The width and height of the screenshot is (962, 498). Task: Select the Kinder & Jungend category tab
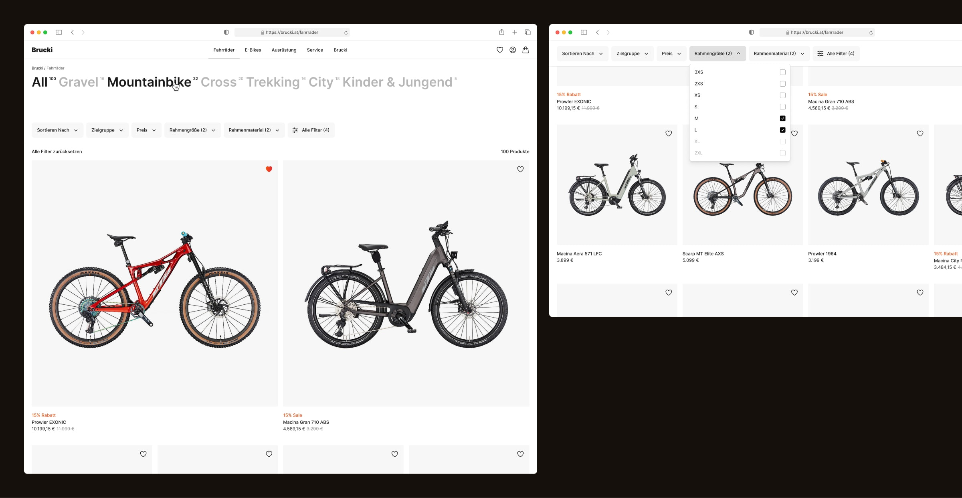pos(397,82)
